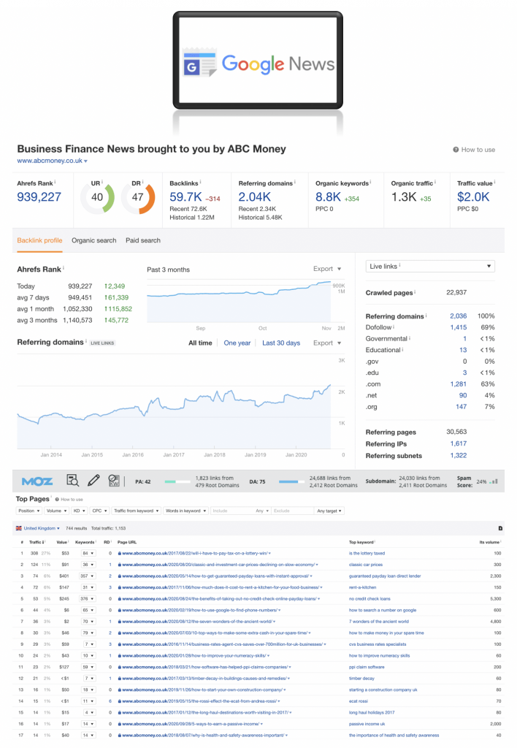Click the Include keyword input field
Image resolution: width=517 pixels, height=748 pixels.
coord(231,511)
